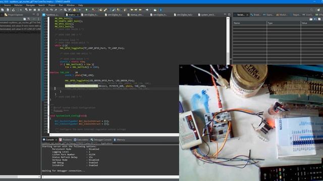The width and height of the screenshot is (323, 181).
Task: Open the Project Explorer view tab
Action: pos(14,15)
